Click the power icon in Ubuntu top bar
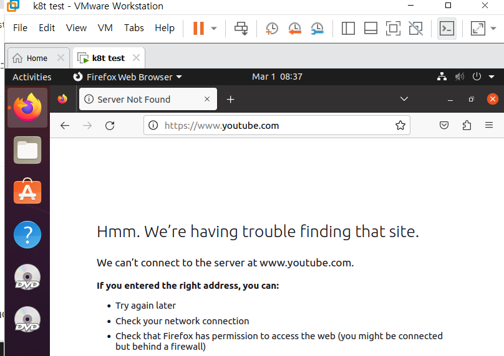Viewport: 504px width, 356px height. tap(477, 77)
